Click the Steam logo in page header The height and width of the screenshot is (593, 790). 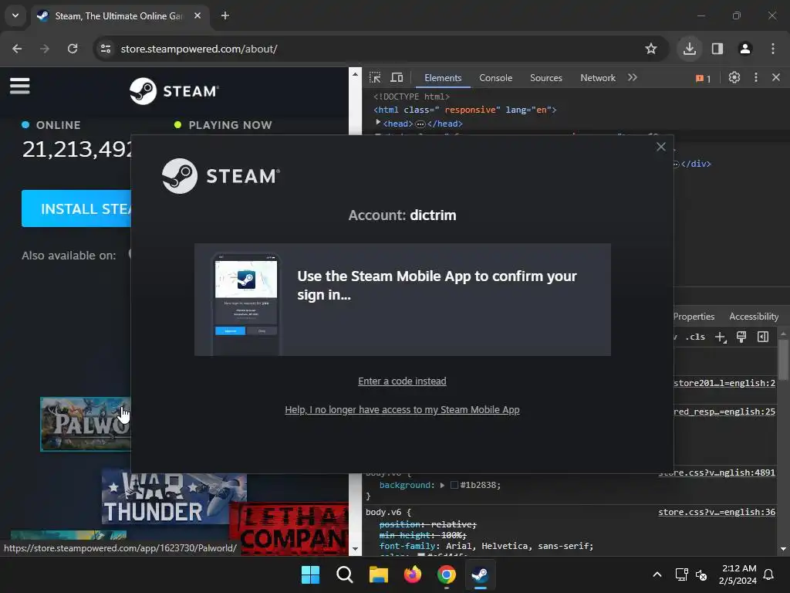click(174, 91)
